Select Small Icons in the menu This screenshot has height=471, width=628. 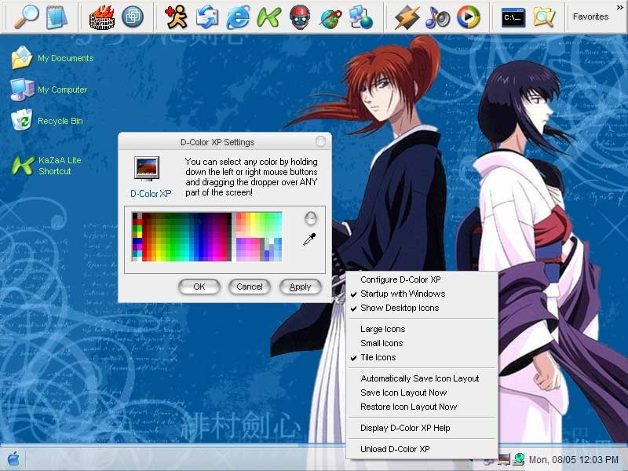(422, 343)
